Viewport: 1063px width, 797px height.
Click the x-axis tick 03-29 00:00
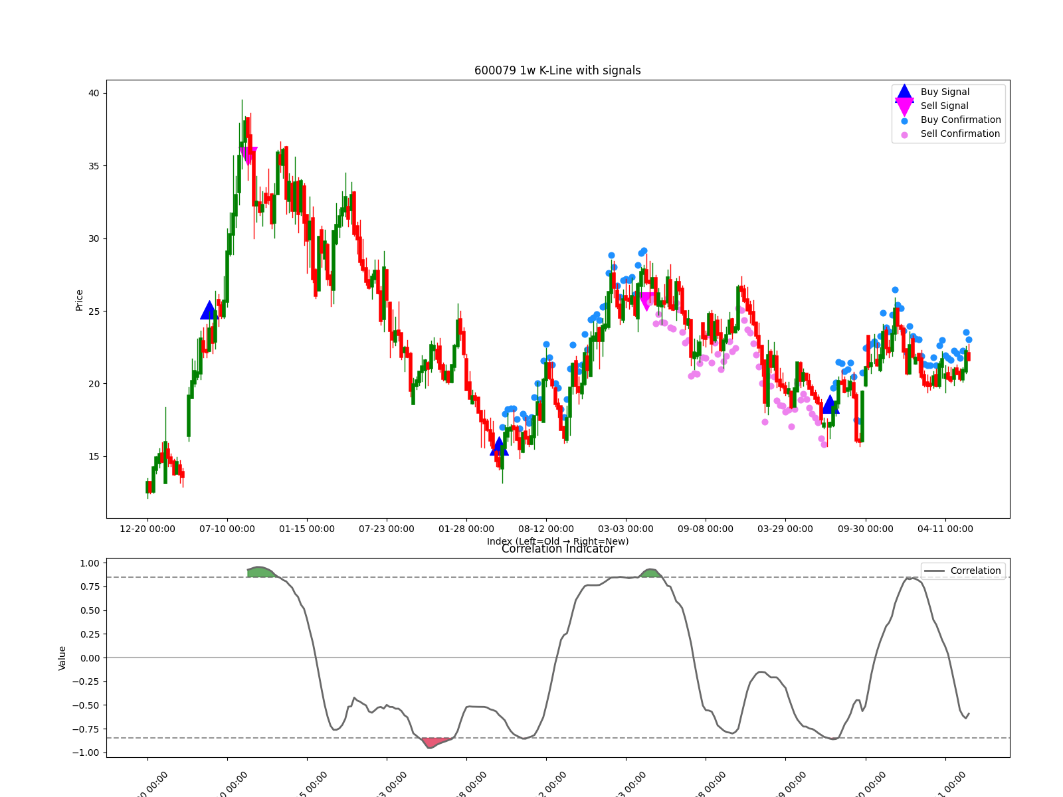point(785,529)
